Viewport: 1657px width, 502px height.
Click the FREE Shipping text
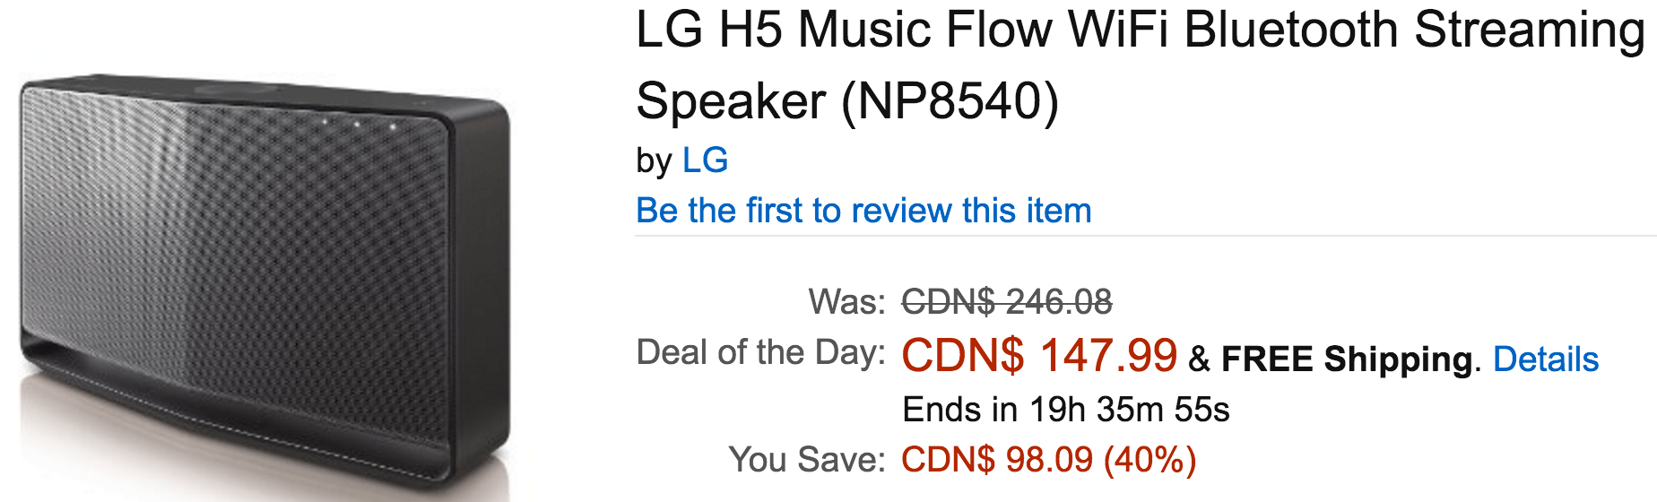(1347, 359)
